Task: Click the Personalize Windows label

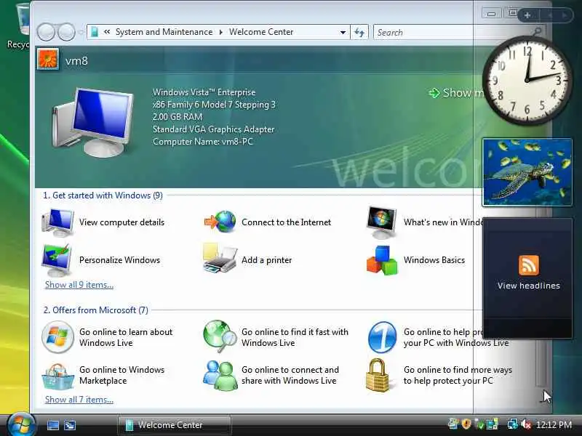Action: tap(119, 260)
